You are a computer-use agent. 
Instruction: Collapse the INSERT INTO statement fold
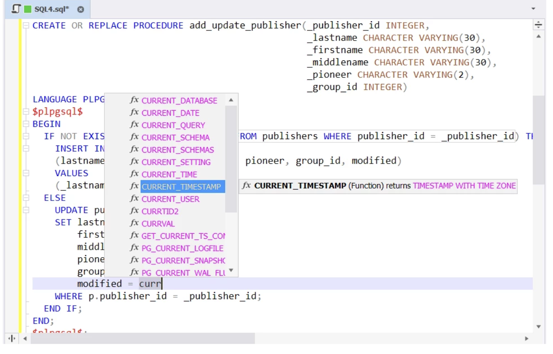coord(26,148)
